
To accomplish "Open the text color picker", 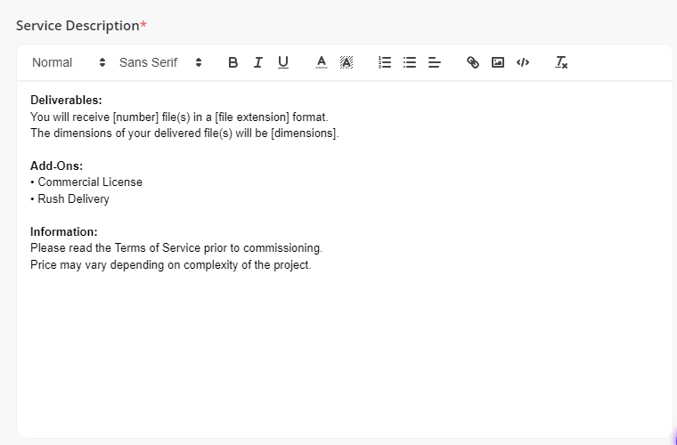I will pos(322,62).
